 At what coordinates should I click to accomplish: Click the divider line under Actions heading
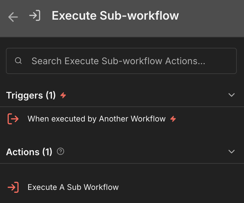pyautogui.click(x=122, y=163)
